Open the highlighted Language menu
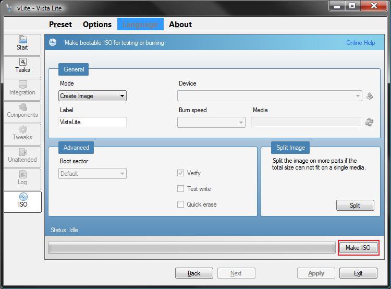The image size is (391, 289). [x=140, y=24]
